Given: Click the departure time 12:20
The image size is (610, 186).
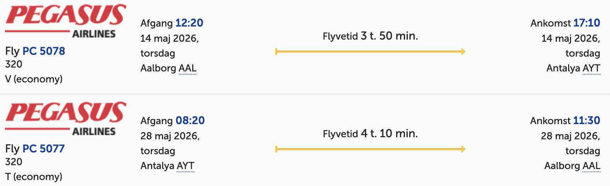Looking at the screenshot, I should pos(189,23).
